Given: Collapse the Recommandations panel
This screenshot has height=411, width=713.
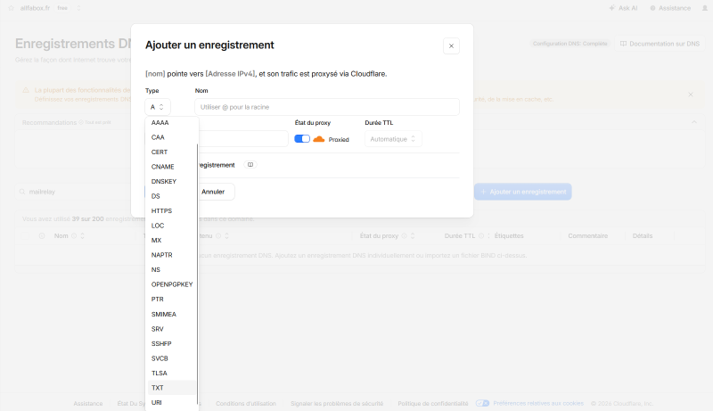Looking at the screenshot, I should pos(694,122).
